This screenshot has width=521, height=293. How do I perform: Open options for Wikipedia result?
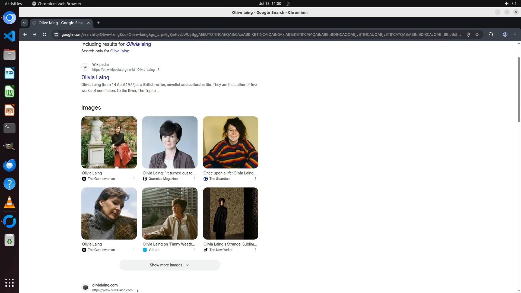coord(159,70)
